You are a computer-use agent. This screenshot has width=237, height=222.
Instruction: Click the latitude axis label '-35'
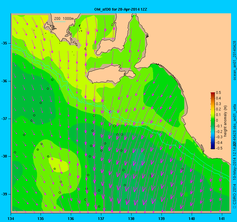4,43
